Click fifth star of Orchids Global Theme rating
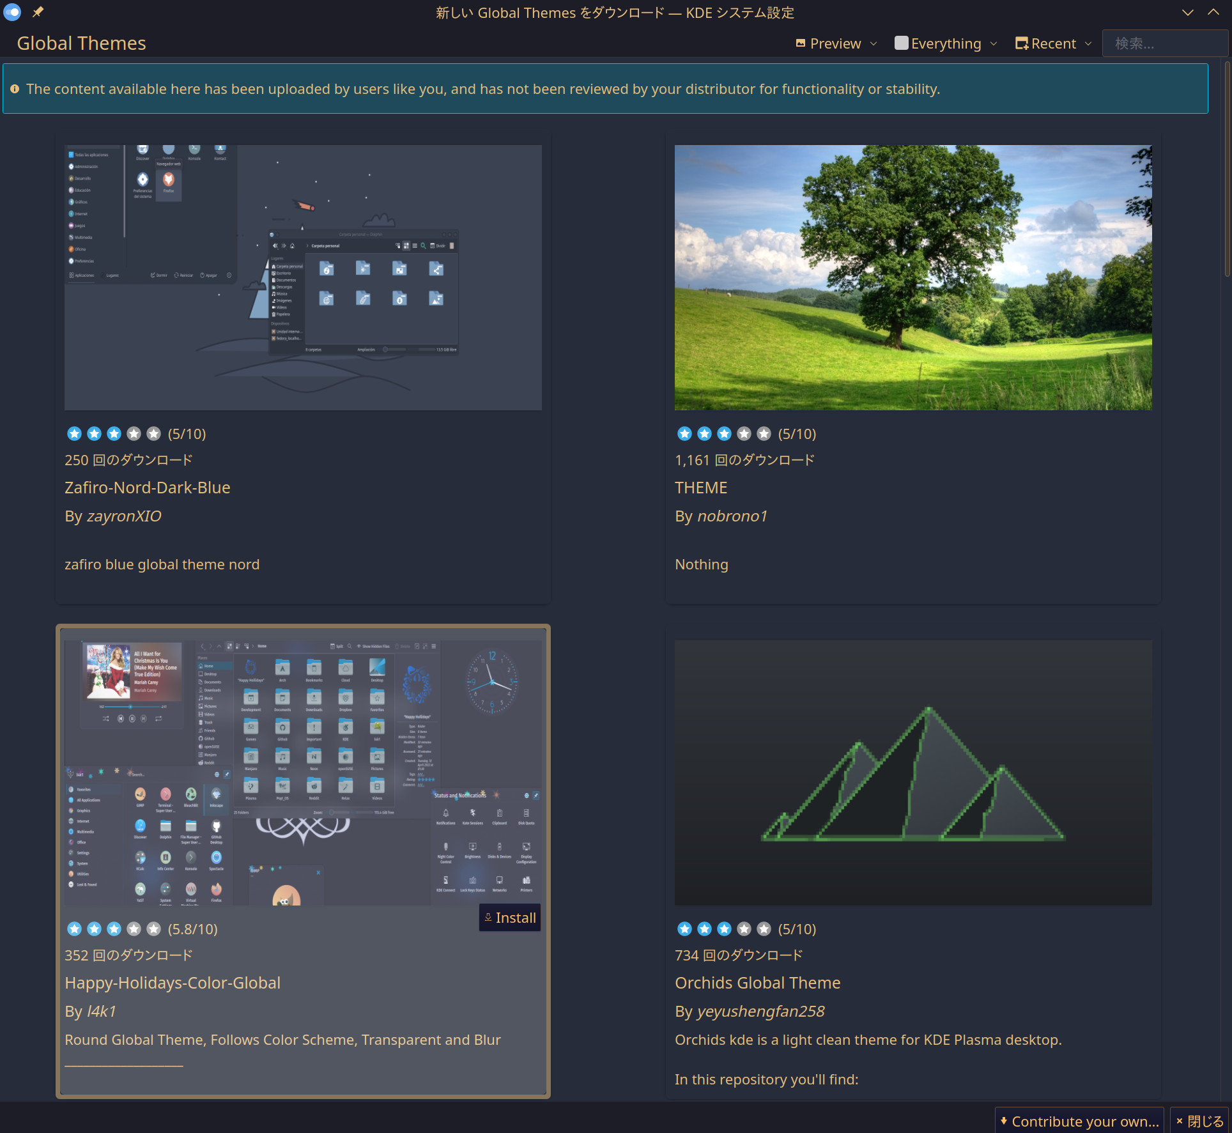The image size is (1232, 1133). point(764,929)
